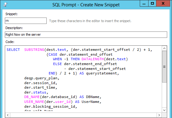Place cursor on the querystatement alias

tap(102, 73)
